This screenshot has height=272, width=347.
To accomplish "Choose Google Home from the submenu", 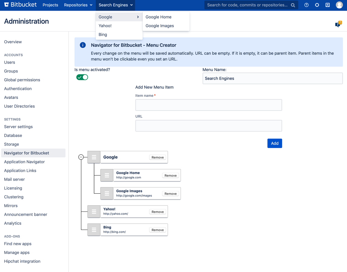I will click(166, 17).
